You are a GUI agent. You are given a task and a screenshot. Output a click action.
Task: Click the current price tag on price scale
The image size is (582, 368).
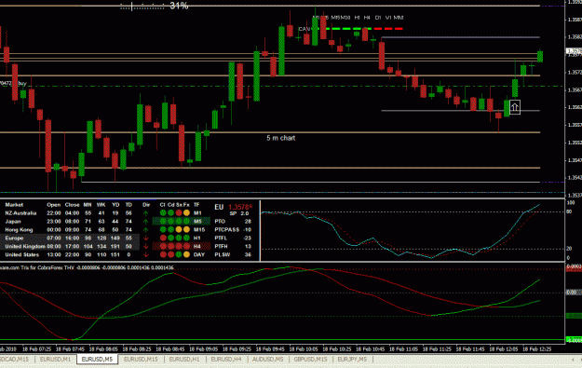[x=574, y=51]
